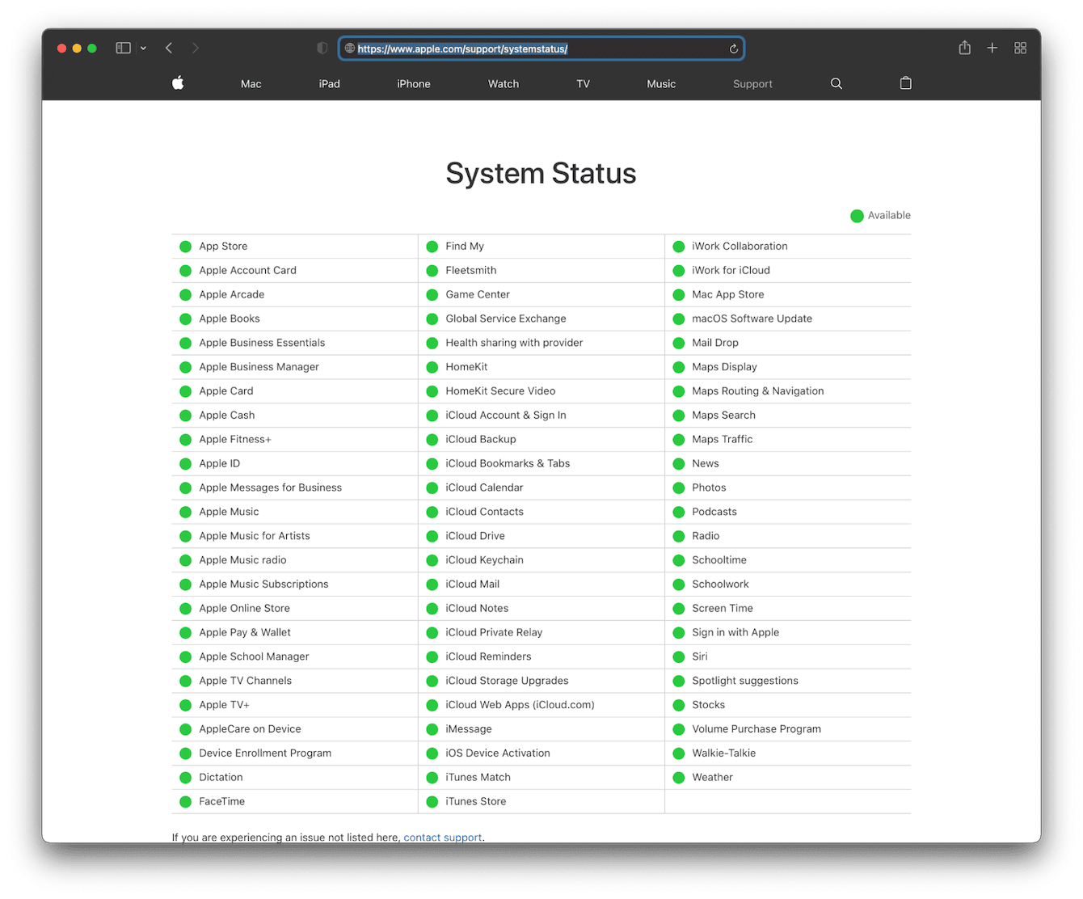Select the Fleetsmith service text
Image resolution: width=1083 pixels, height=899 pixels.
point(471,270)
